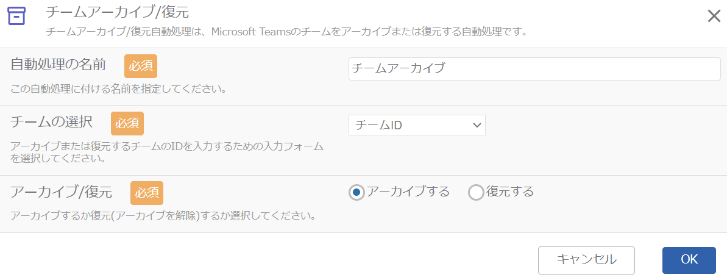Confirm settings with the OK button
Image resolution: width=727 pixels, height=280 pixels.
click(x=689, y=260)
